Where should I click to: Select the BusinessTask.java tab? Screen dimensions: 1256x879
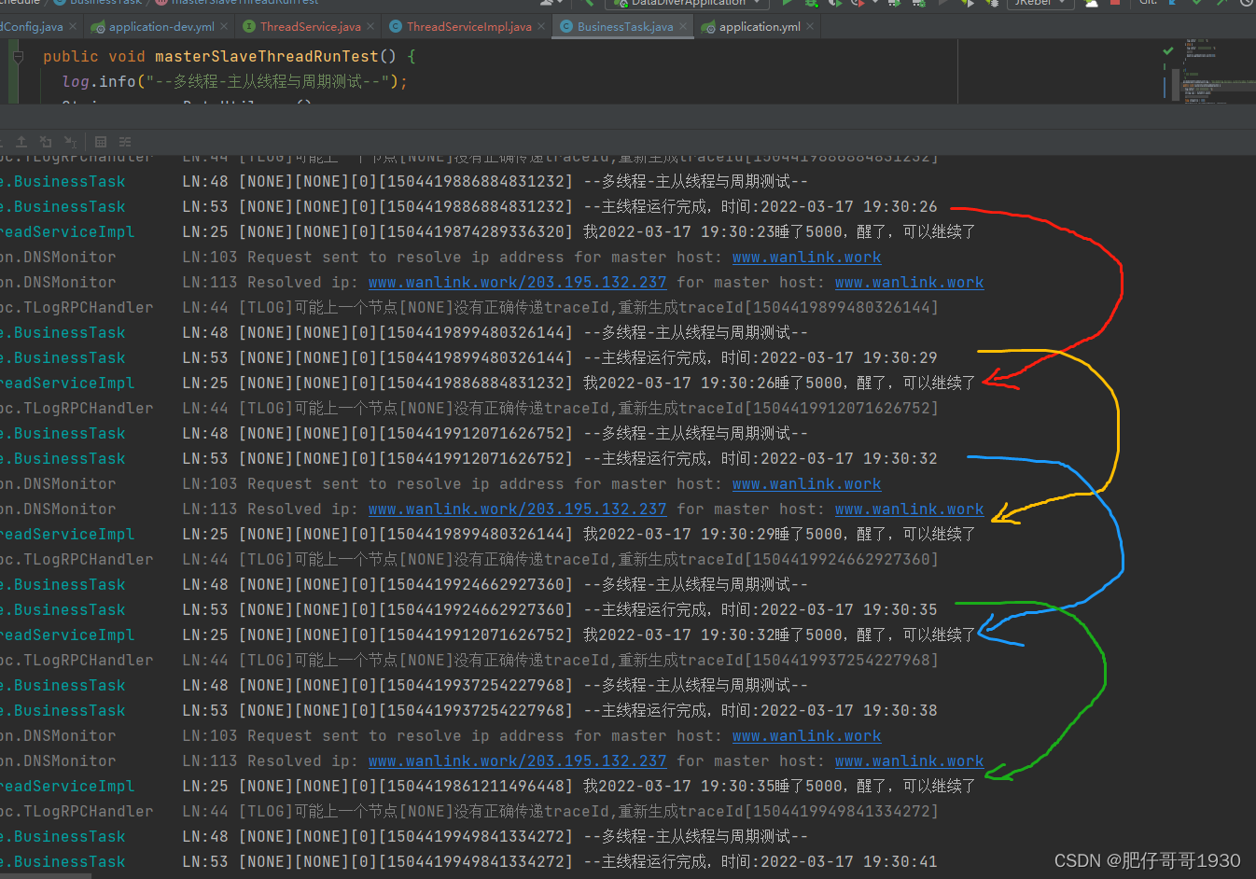click(x=625, y=27)
